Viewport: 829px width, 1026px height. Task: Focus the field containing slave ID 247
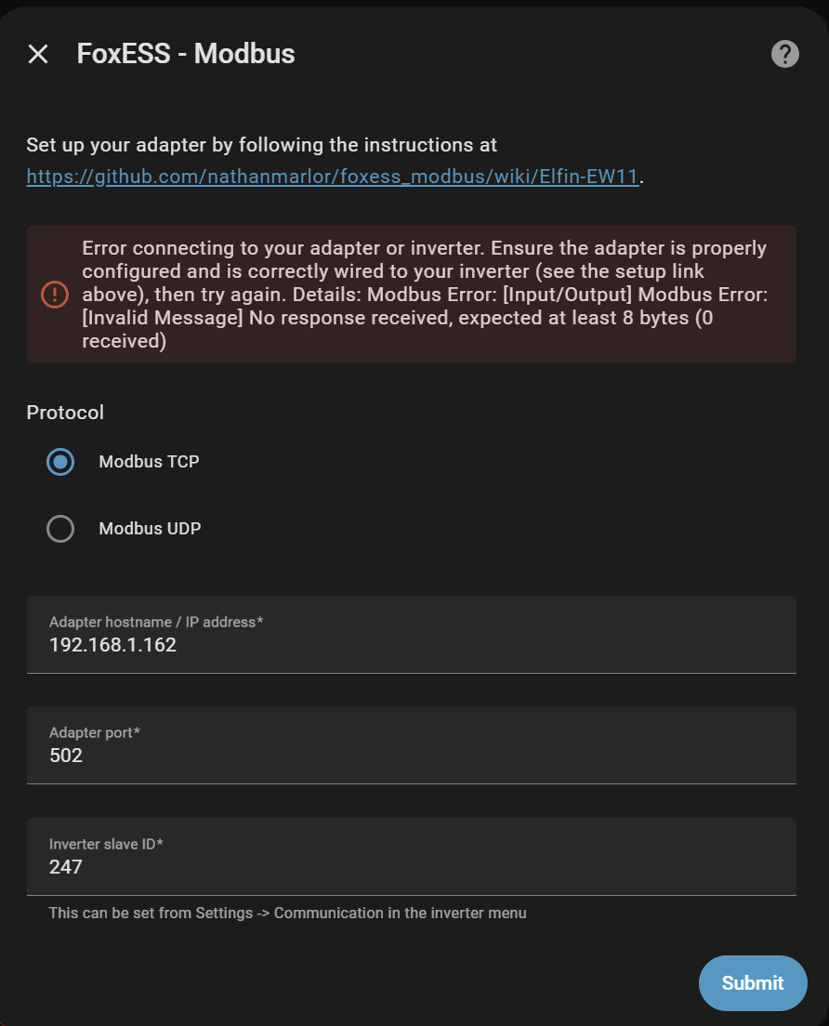[411, 866]
